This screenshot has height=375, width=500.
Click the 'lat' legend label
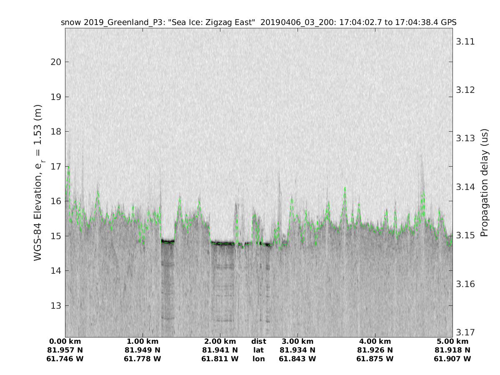point(259,350)
